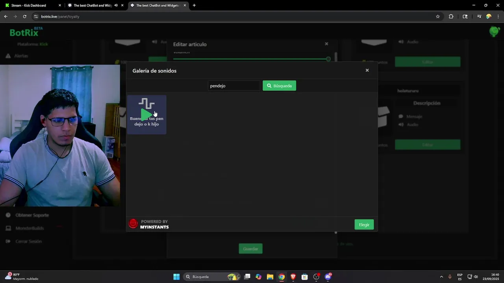Screen dimensions: 504x283
Task: Click the taskbar Búsqueda search box
Action: tap(212, 277)
